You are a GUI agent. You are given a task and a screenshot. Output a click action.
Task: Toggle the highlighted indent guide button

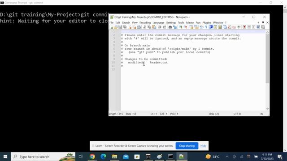click(x=211, y=27)
